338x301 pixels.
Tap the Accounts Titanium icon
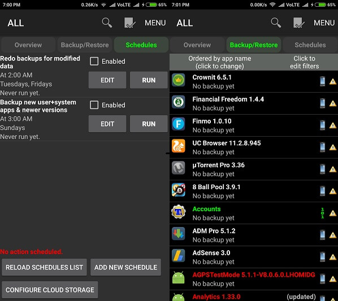click(x=178, y=212)
